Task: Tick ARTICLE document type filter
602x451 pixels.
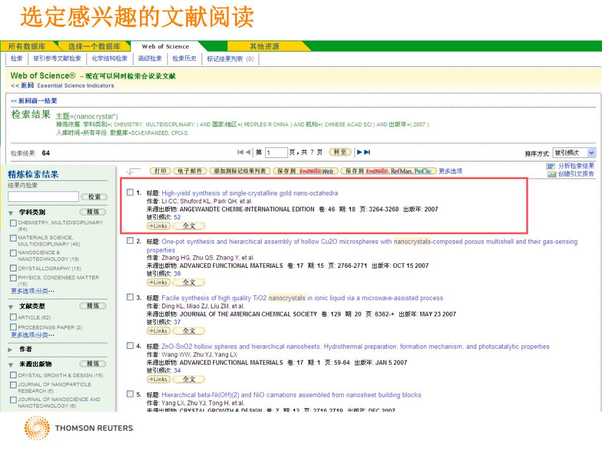Action: pyautogui.click(x=14, y=317)
